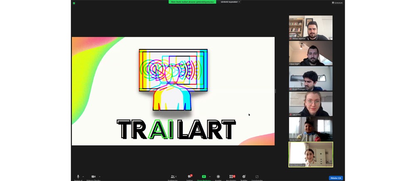The image size is (407, 181).
Task: Click the divider handle beside the shared screen
Action: [275, 91]
